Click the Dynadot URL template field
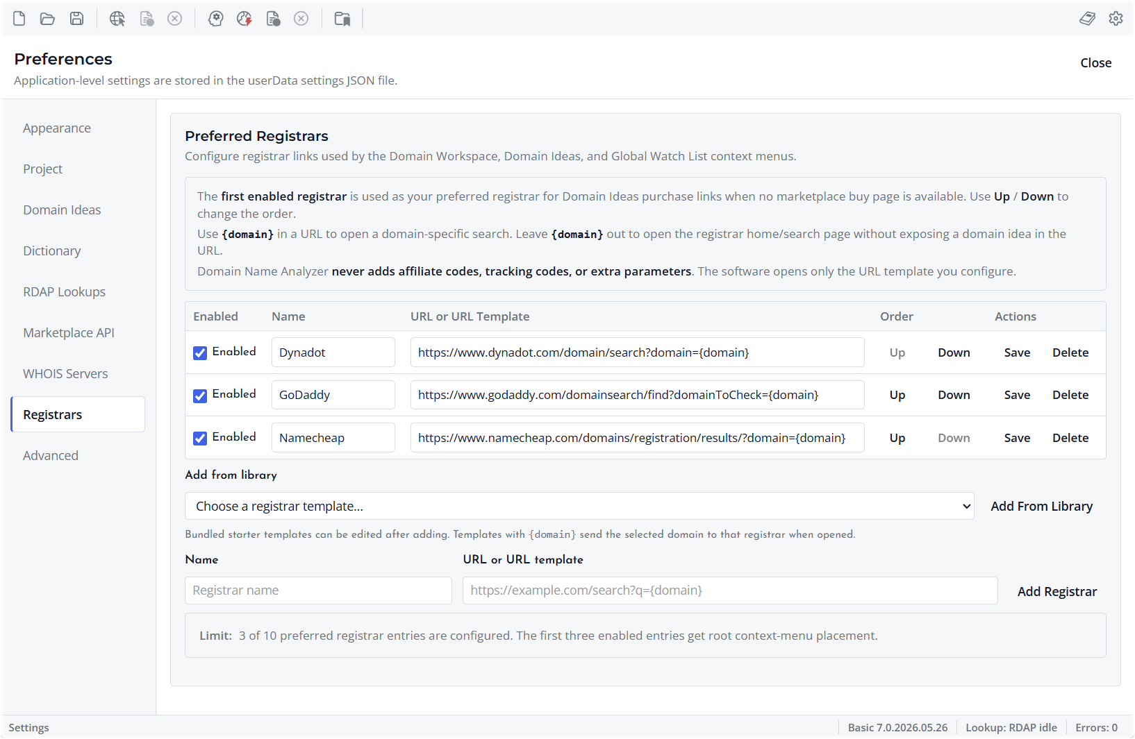The image size is (1135, 739). (638, 352)
